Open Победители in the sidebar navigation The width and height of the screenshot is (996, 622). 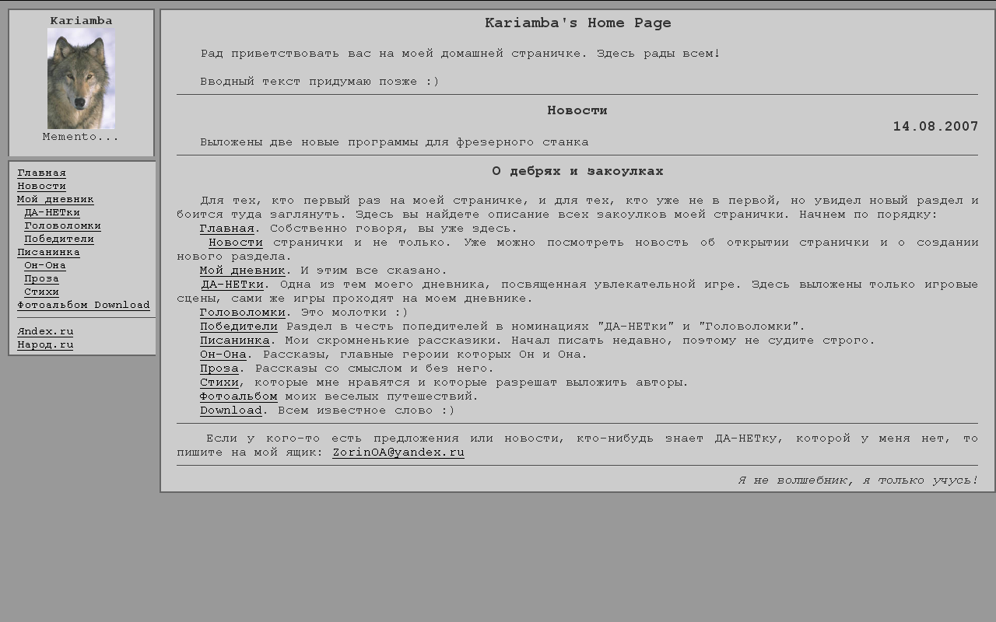[59, 239]
